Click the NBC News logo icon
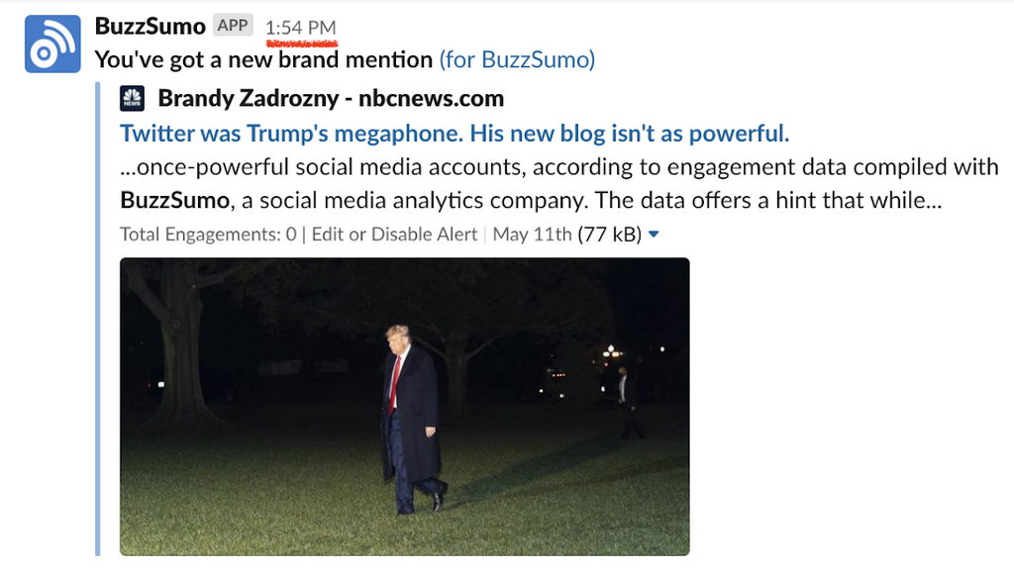This screenshot has height=571, width=1014. tap(132, 99)
